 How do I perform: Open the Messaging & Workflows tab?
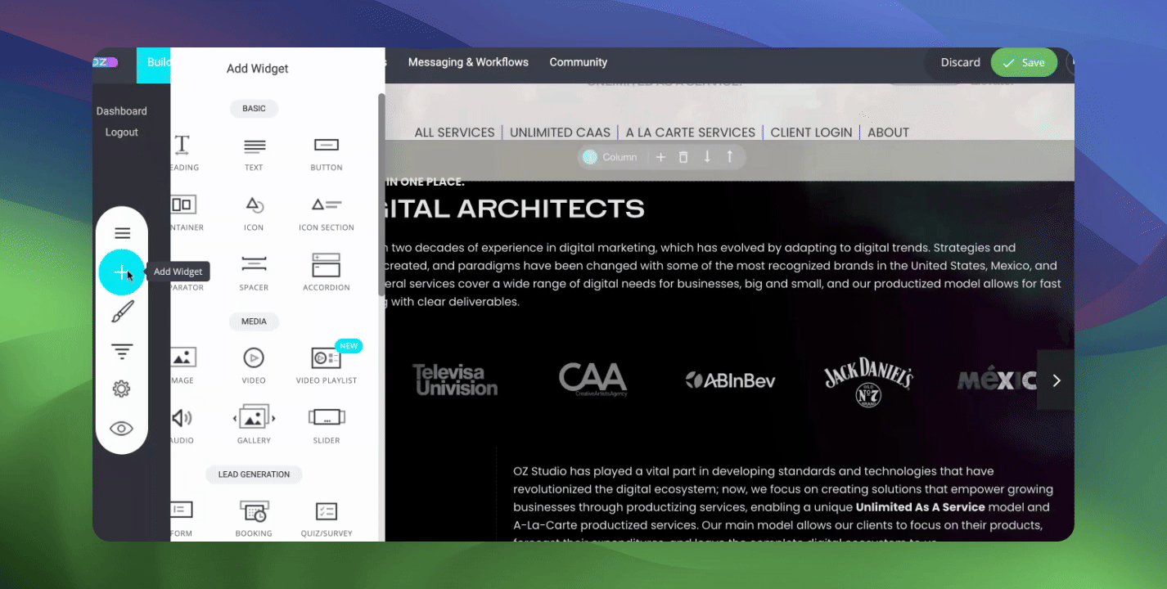(468, 62)
